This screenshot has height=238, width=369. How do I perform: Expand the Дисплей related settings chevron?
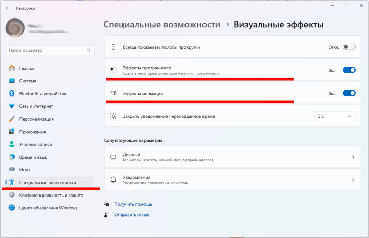tap(353, 157)
